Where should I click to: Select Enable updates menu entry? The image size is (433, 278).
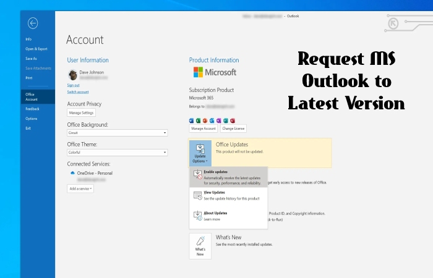[x=228, y=177]
